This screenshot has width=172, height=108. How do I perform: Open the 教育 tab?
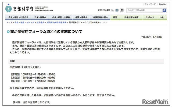coord(115,17)
